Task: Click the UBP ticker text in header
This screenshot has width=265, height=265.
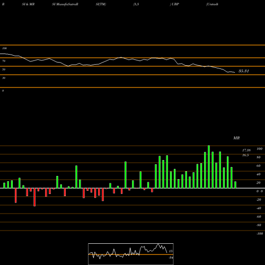Action: tap(175, 4)
